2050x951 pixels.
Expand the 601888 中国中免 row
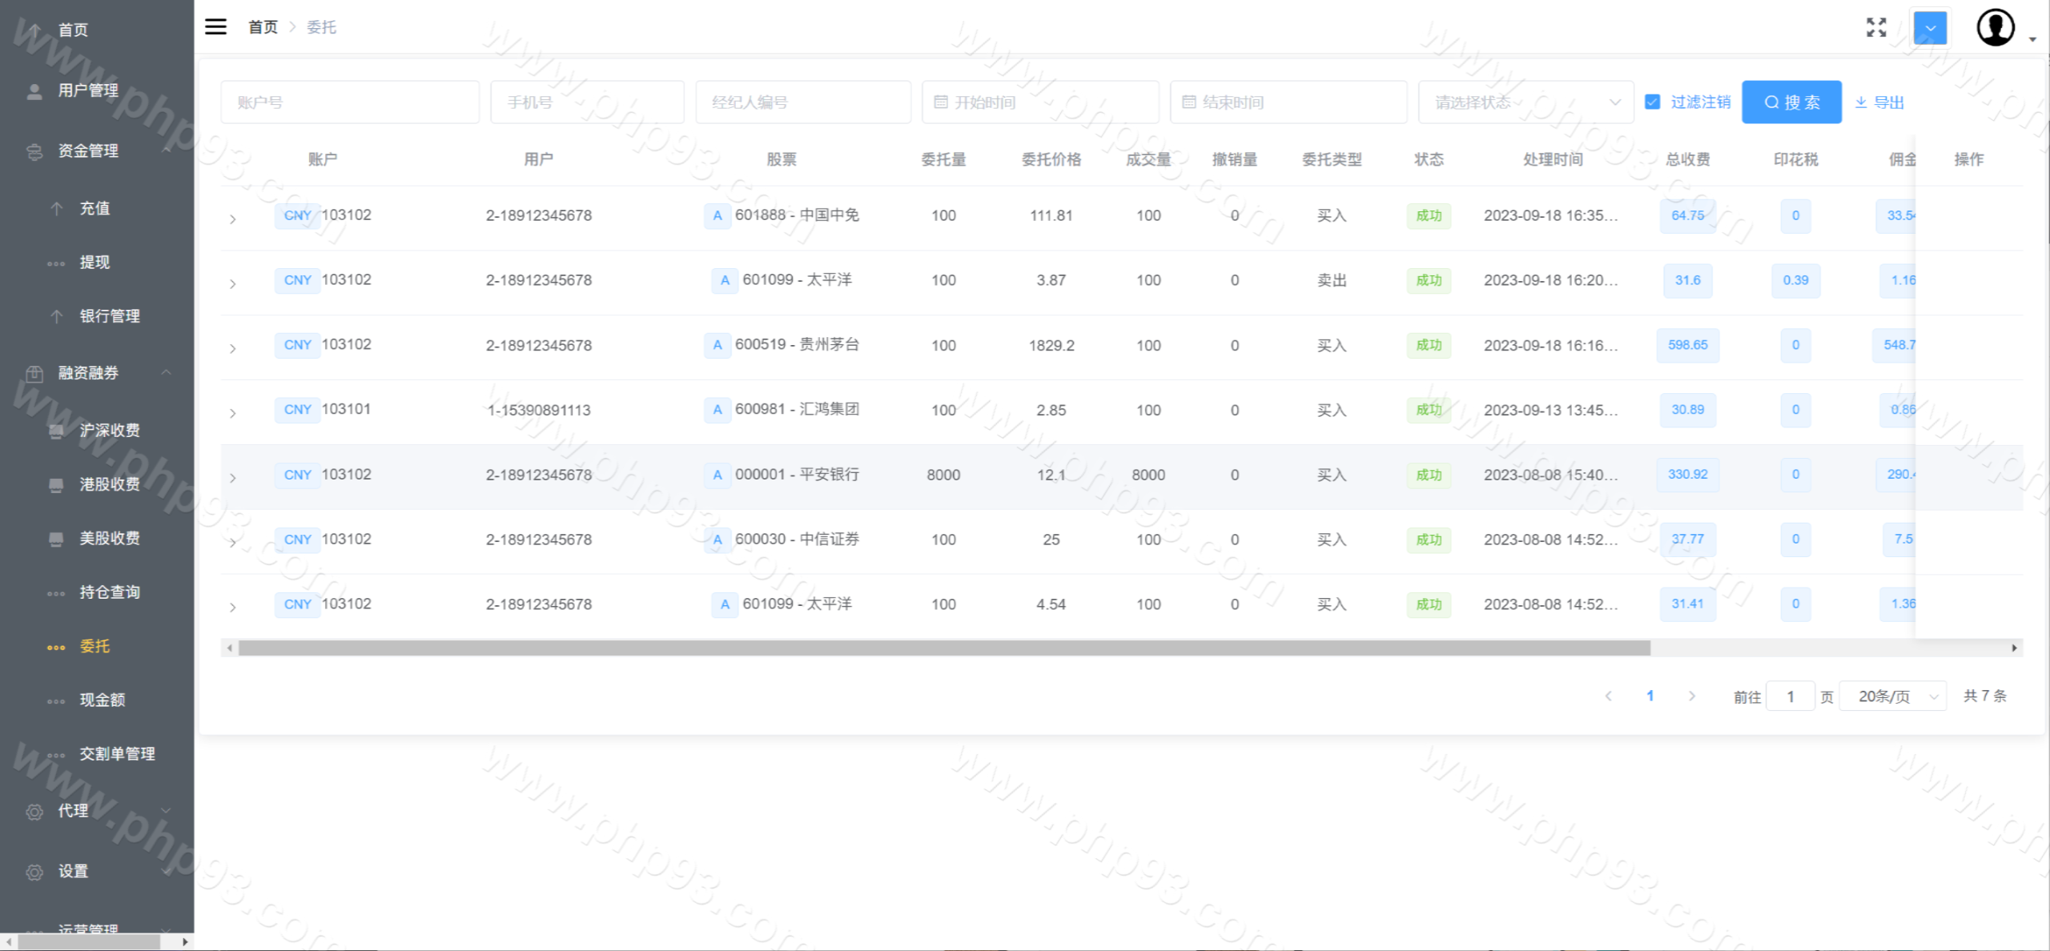pos(233,219)
